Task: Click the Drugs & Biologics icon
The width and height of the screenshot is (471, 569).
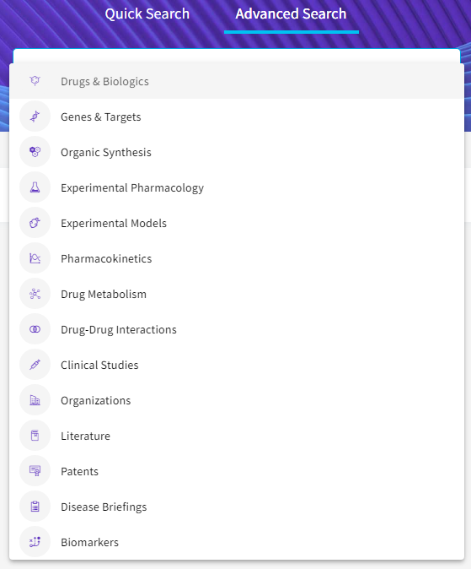Action: [35, 81]
